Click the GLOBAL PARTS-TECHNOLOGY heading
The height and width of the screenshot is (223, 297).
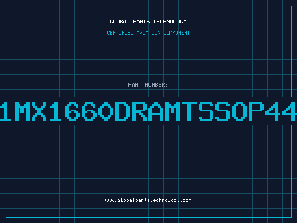point(148,22)
